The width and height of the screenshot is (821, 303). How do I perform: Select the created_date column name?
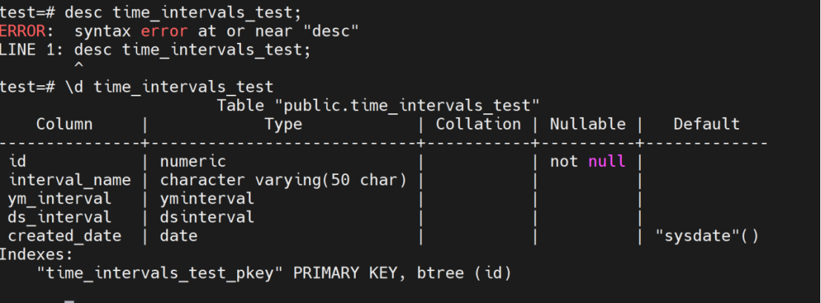point(64,236)
